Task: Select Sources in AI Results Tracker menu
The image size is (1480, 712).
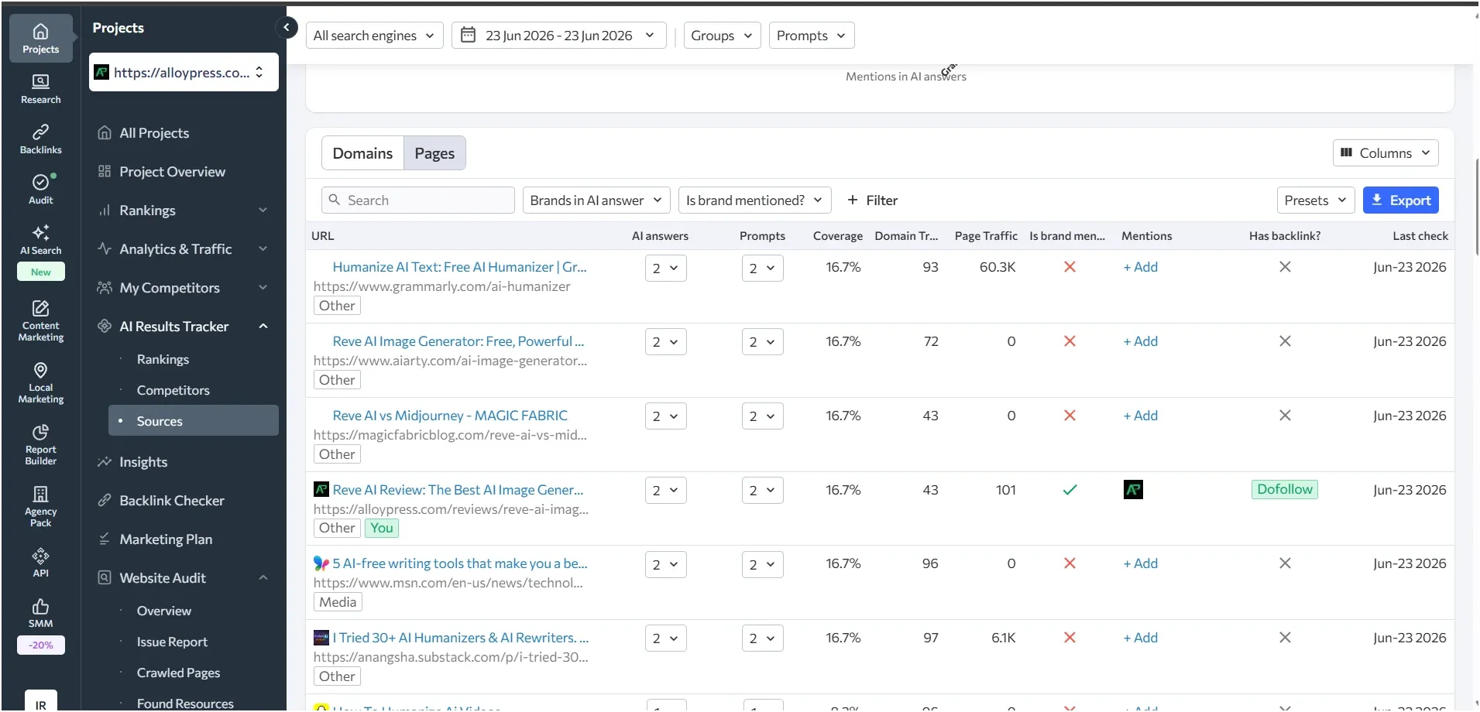Action: (x=193, y=421)
